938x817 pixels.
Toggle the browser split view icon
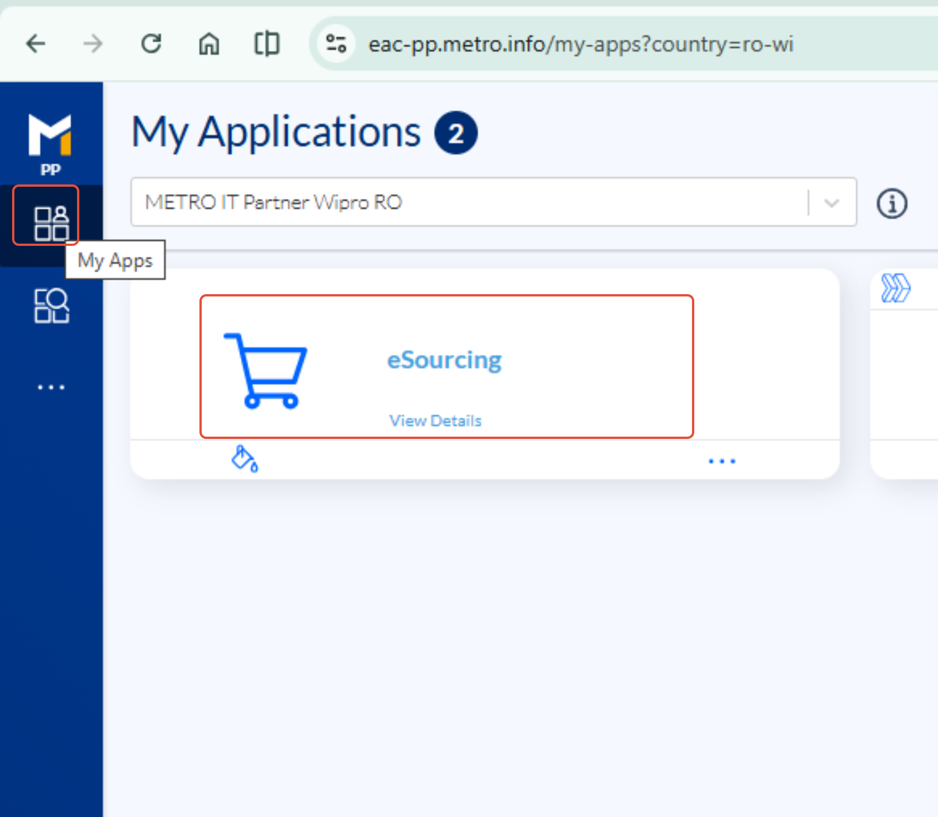pyautogui.click(x=267, y=44)
